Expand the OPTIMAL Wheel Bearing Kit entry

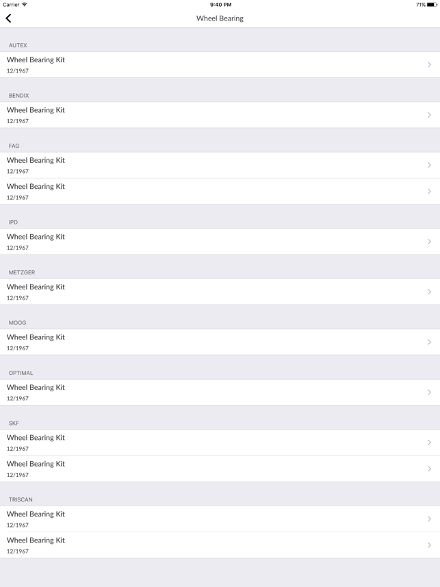click(x=220, y=392)
